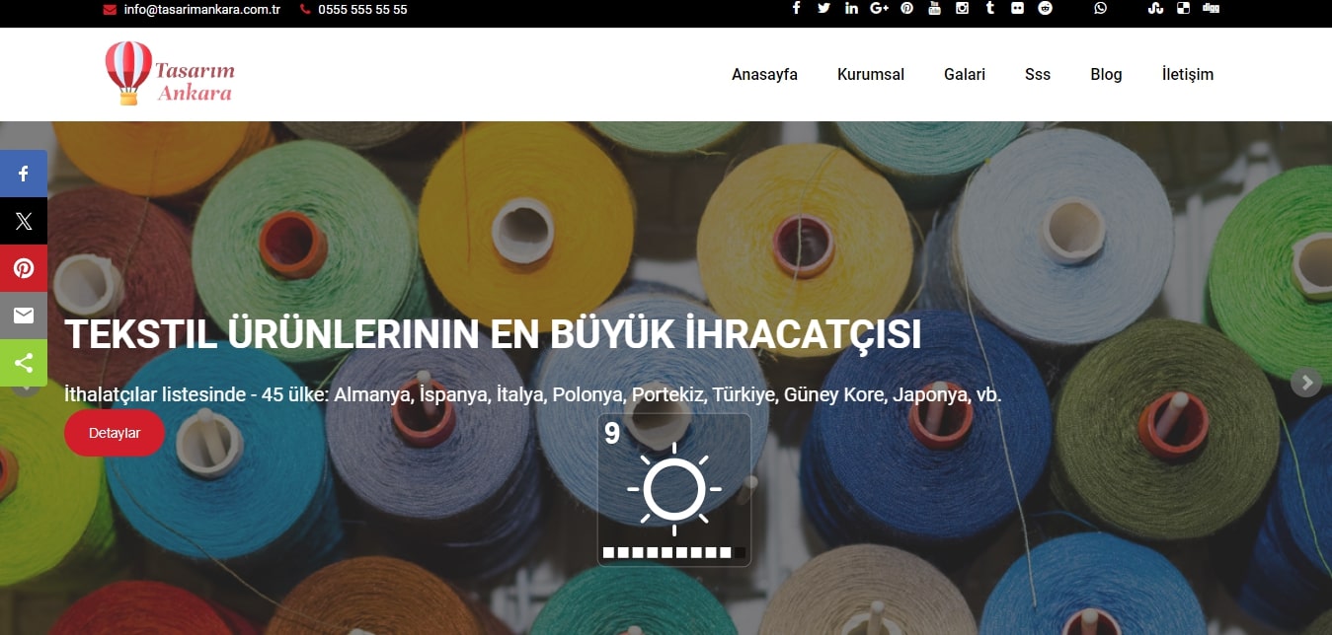
Task: Click the sun icon in brightness overlay
Action: coord(674,489)
